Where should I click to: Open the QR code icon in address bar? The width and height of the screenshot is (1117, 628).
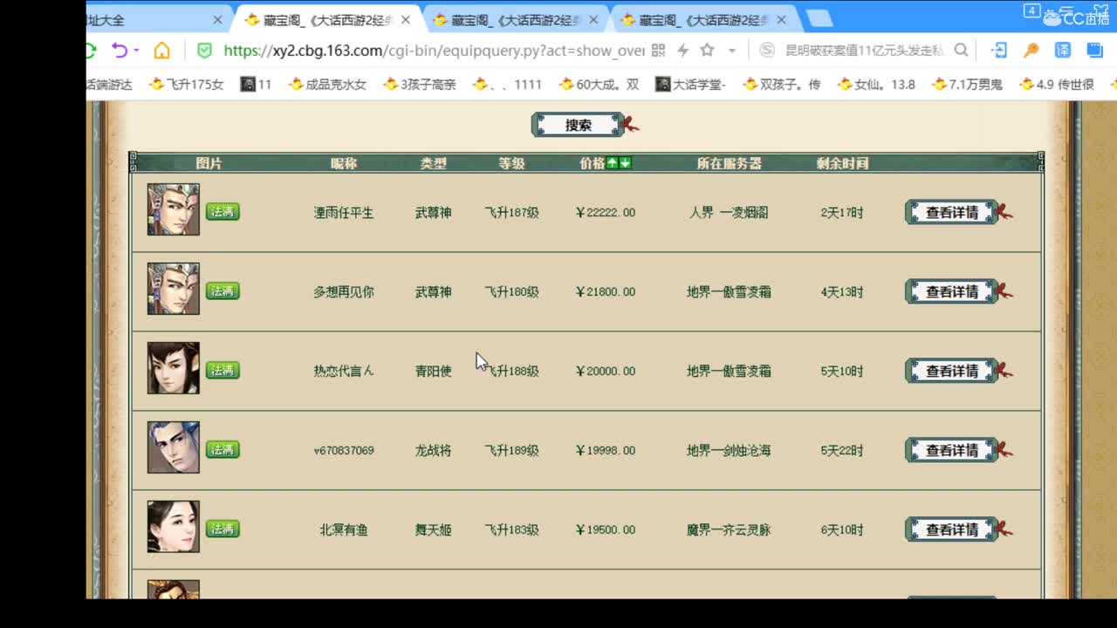pos(659,51)
